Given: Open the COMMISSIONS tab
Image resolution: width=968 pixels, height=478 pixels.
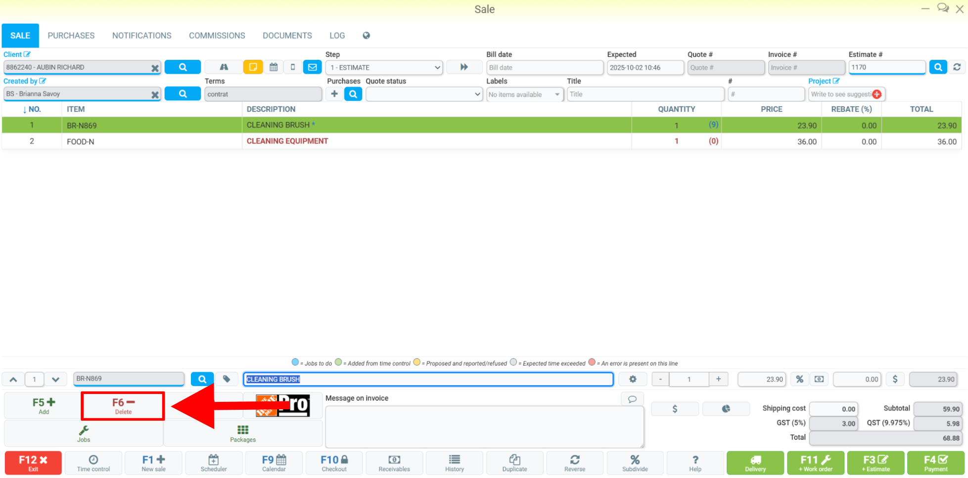Looking at the screenshot, I should (217, 36).
